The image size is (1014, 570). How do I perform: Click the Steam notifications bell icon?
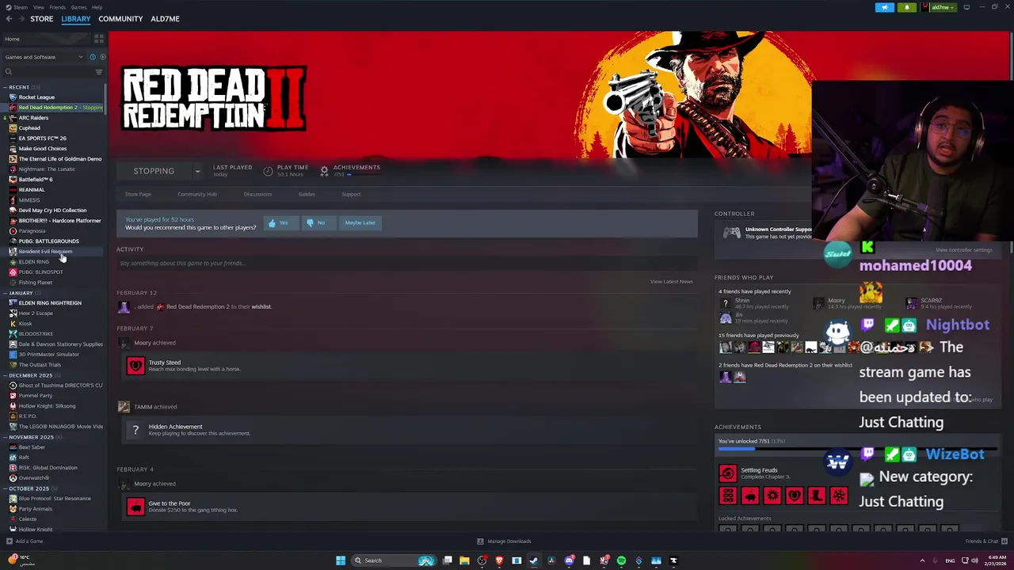coord(907,7)
